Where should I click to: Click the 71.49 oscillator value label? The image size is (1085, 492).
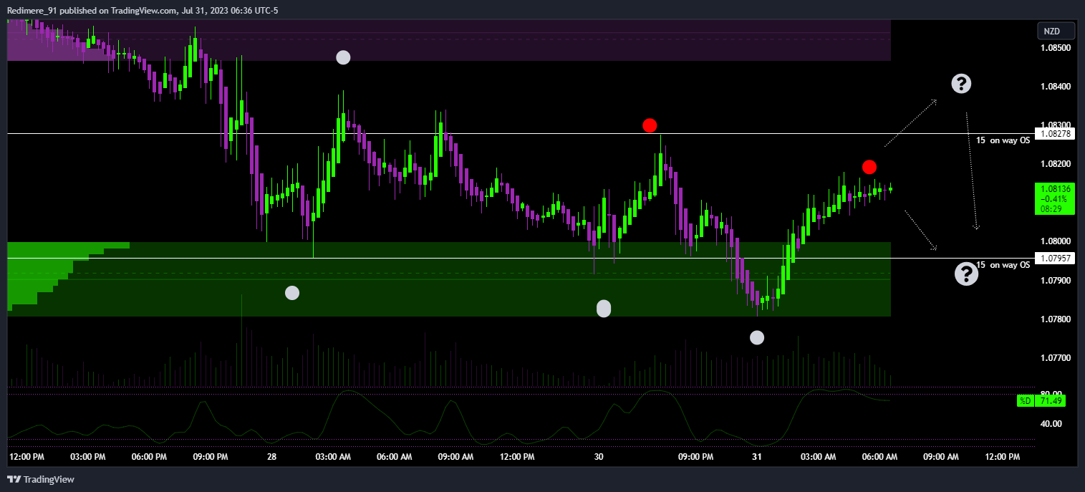click(x=1050, y=401)
